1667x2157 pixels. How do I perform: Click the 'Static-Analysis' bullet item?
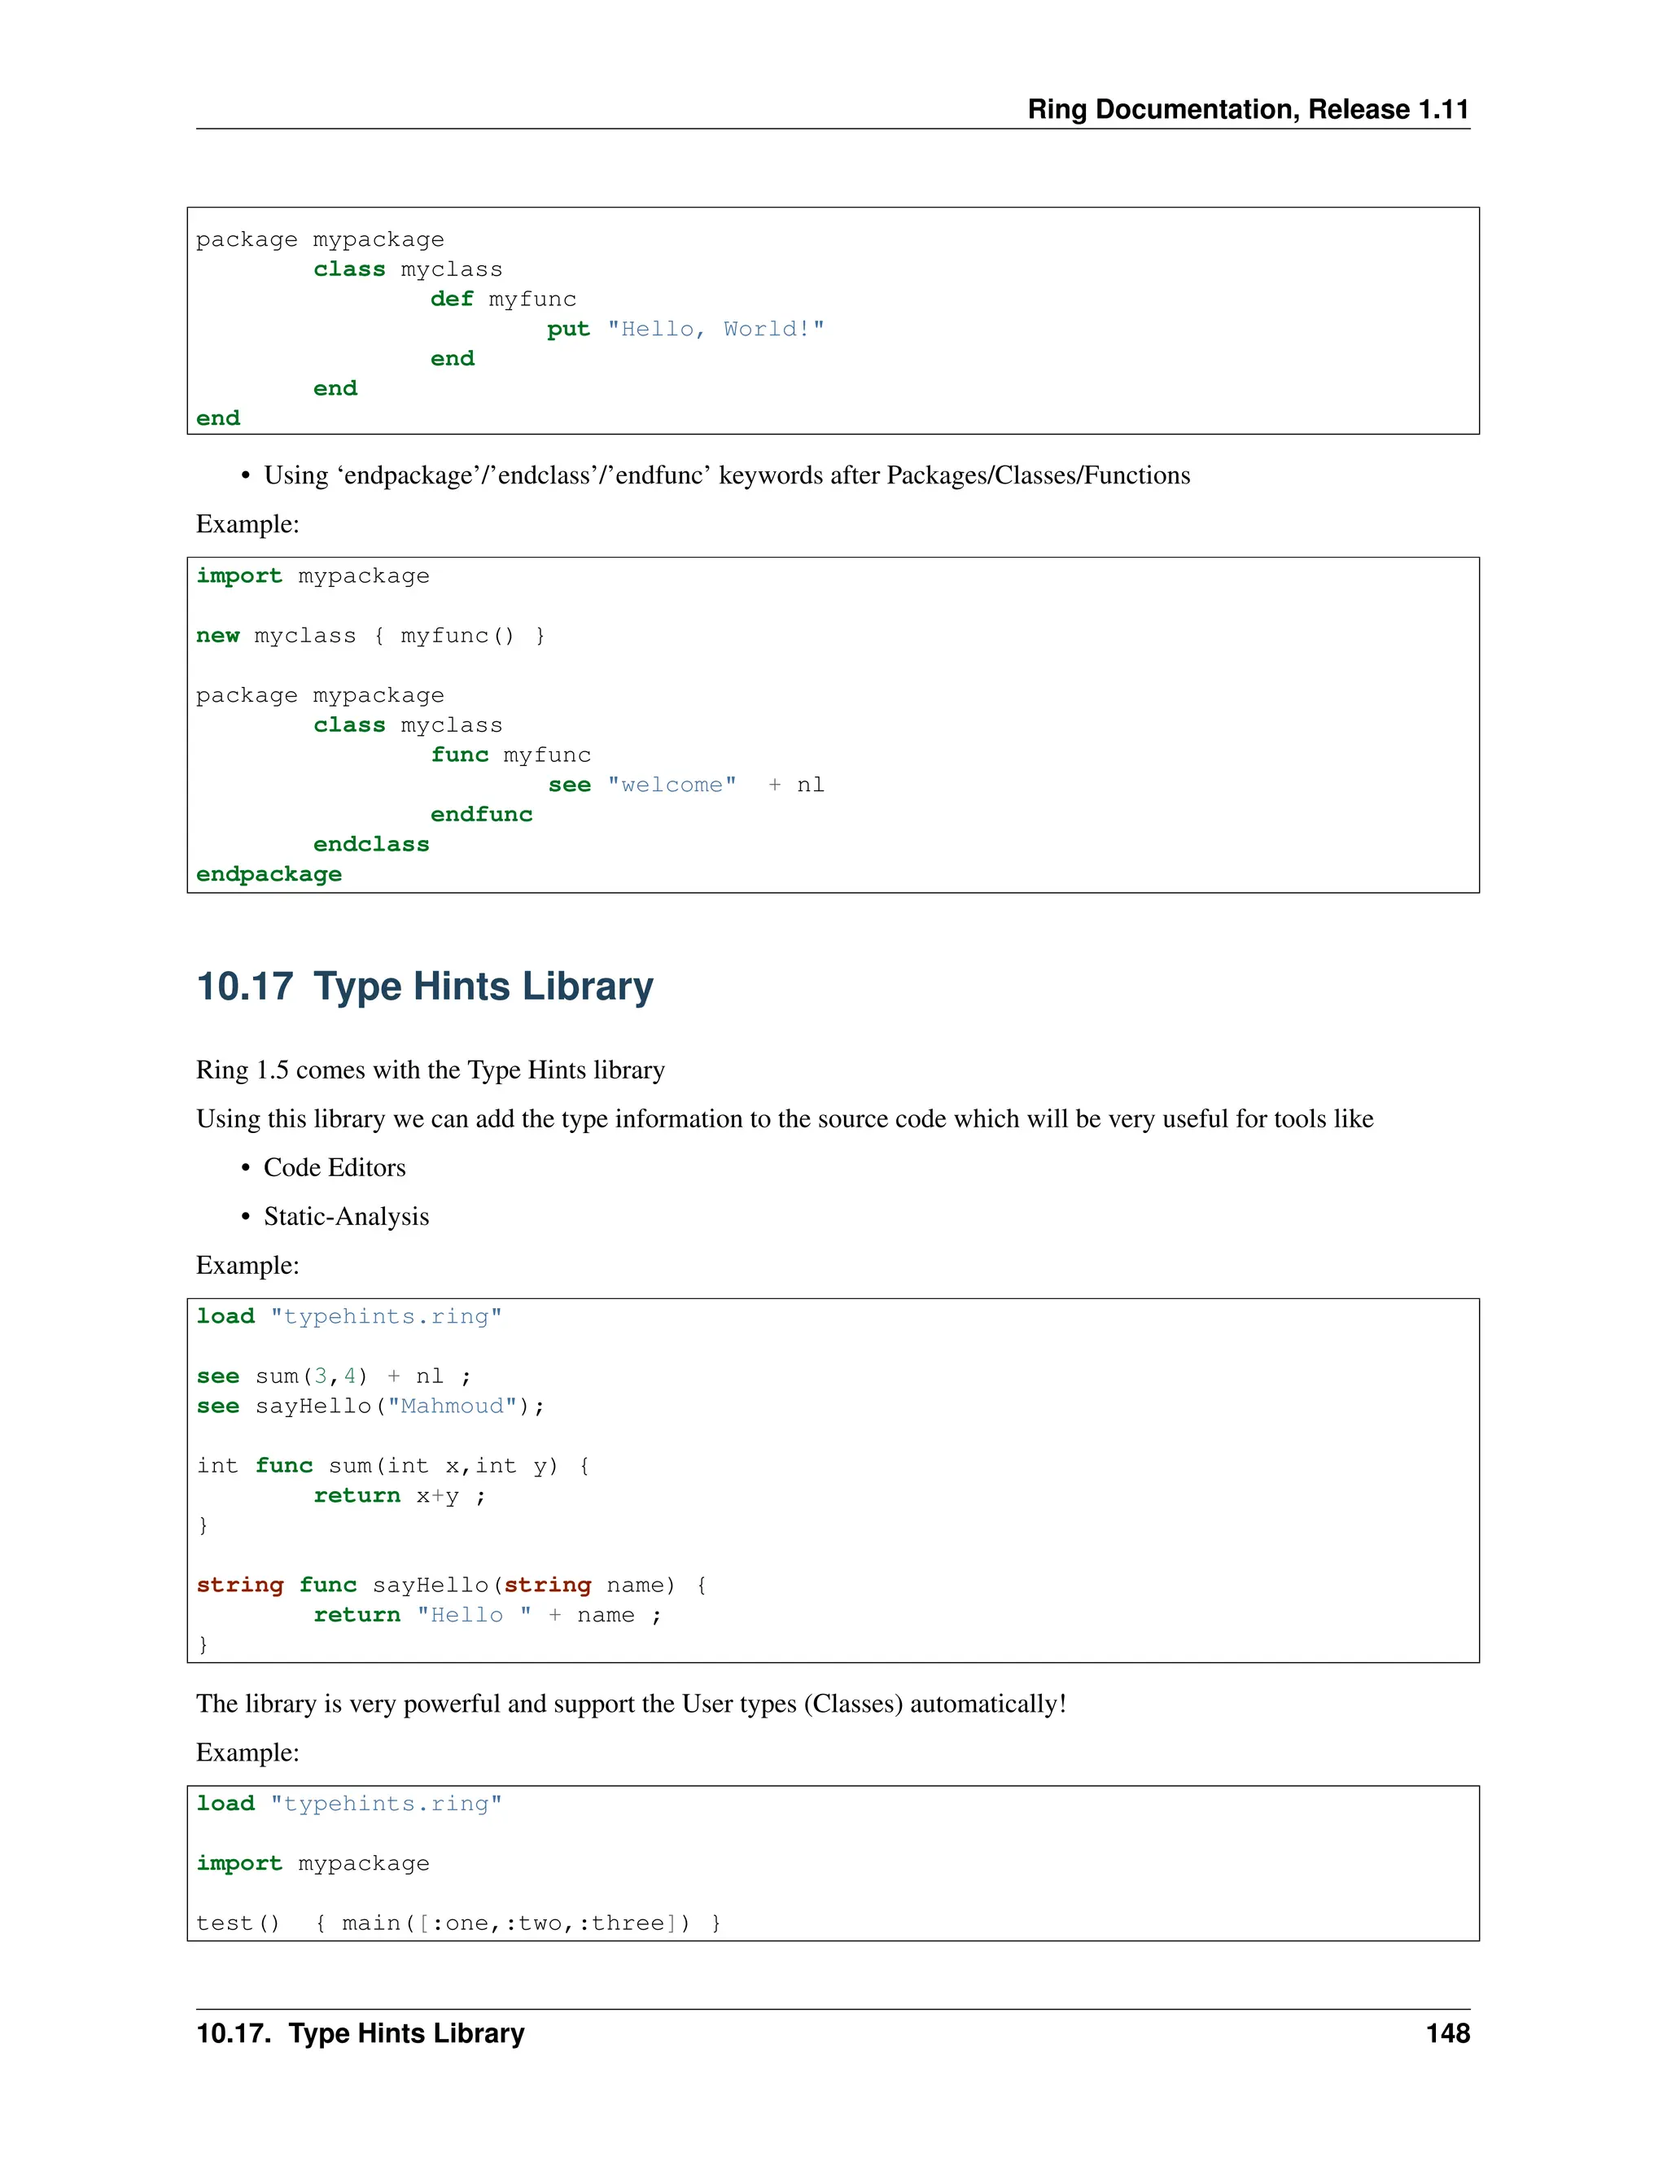pyautogui.click(x=346, y=1216)
